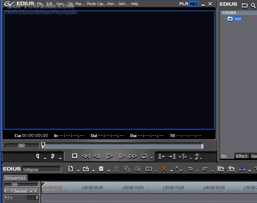Click the Fast Forward button
257x203 pixels.
click(133, 156)
